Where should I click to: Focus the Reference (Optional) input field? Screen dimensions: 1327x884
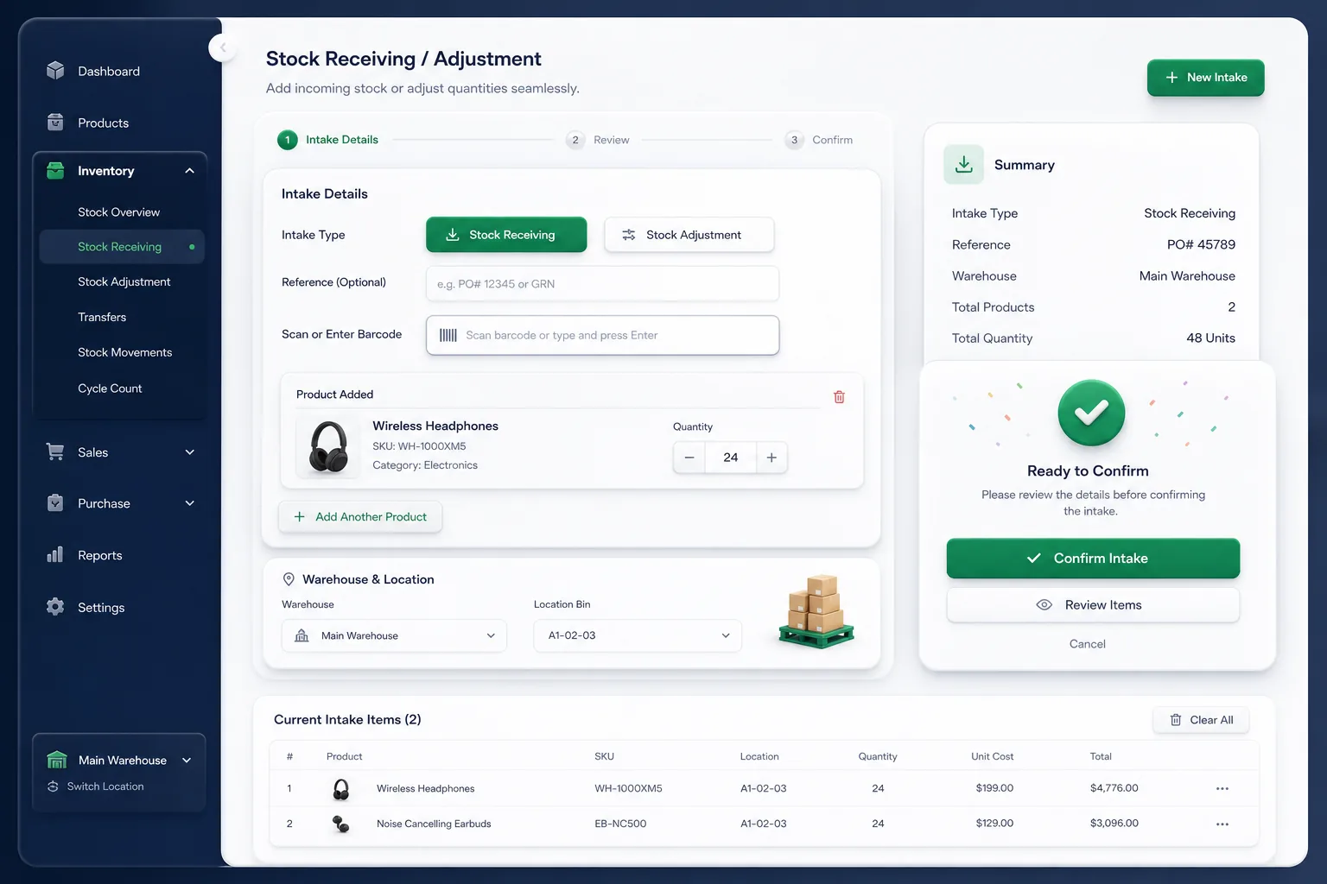pyautogui.click(x=602, y=284)
